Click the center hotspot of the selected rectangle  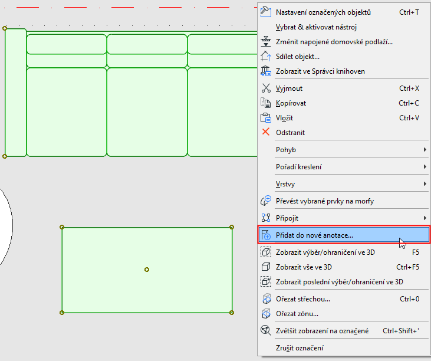(147, 270)
